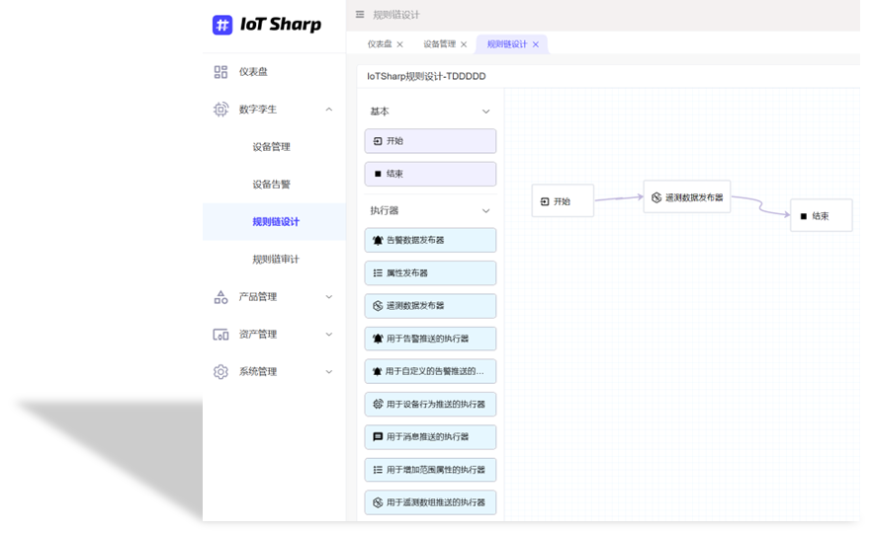Close the 设备管理 tab
Screen dimensions: 873x534
tap(464, 44)
